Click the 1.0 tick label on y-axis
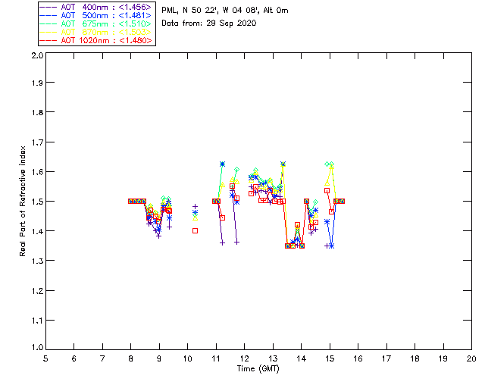 coord(36,348)
